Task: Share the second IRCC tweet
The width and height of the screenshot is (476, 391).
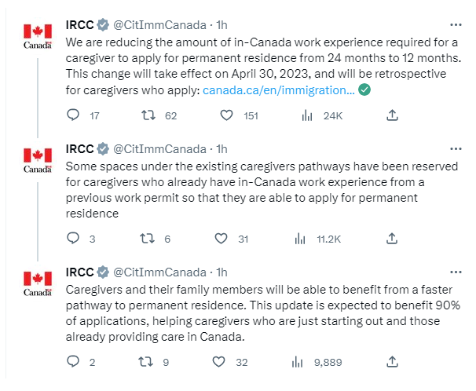Action: click(x=392, y=239)
